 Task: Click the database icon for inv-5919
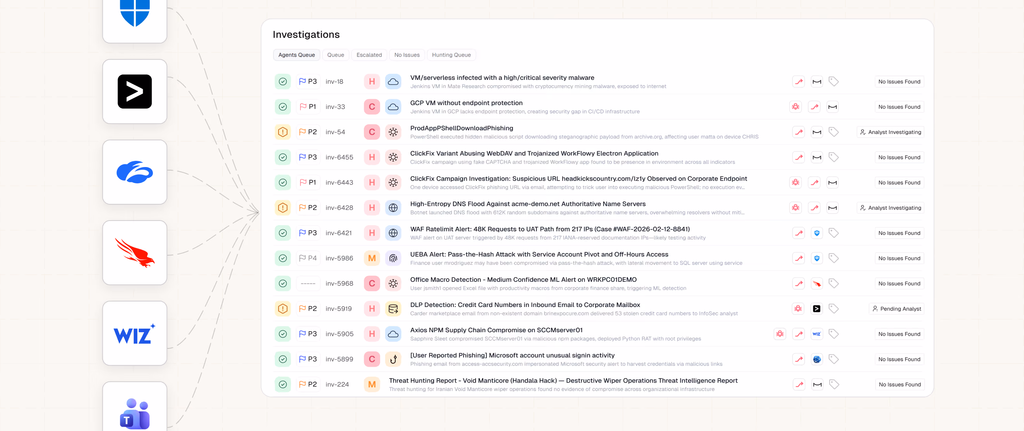(x=393, y=308)
